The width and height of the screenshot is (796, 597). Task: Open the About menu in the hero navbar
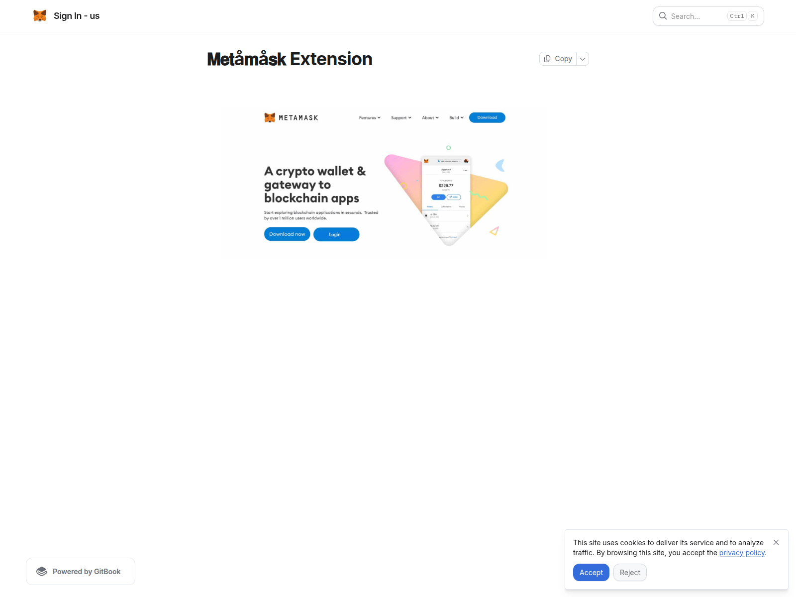pos(430,117)
